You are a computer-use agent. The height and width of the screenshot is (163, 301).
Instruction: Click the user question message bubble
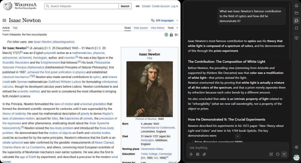251,16
